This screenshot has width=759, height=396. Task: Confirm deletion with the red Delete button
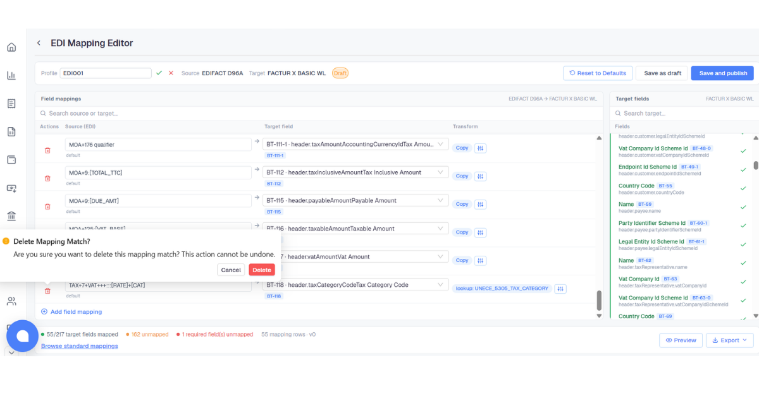(x=262, y=270)
